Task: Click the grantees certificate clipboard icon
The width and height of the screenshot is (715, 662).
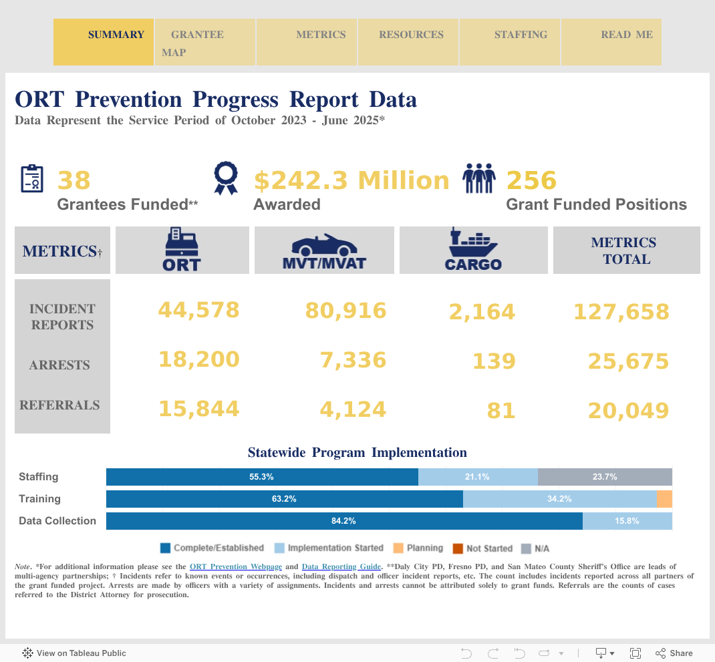Action: tap(32, 179)
